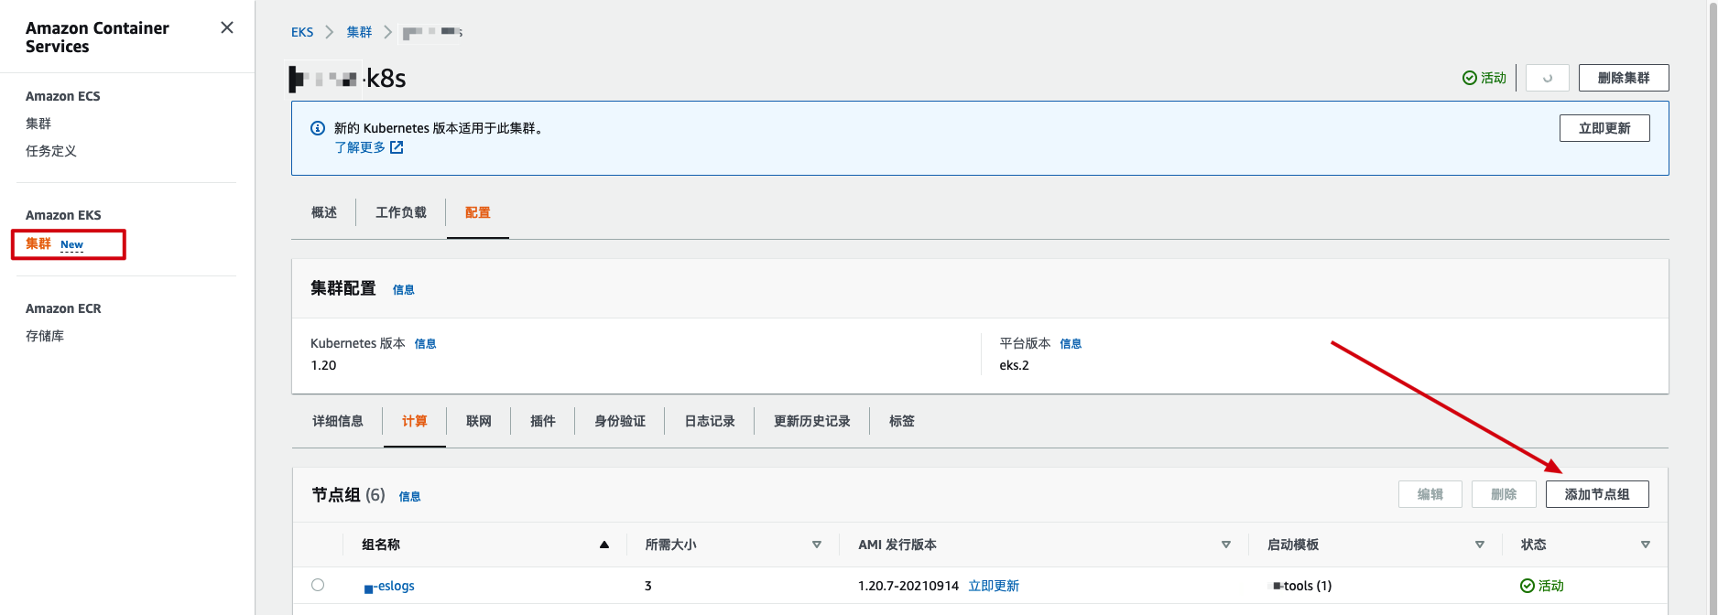This screenshot has width=1718, height=615.
Task: Click 集群 in the breadcrumb
Action: [359, 32]
